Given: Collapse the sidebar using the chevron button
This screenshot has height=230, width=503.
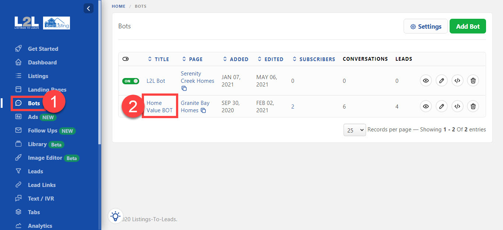Looking at the screenshot, I should tap(88, 8).
